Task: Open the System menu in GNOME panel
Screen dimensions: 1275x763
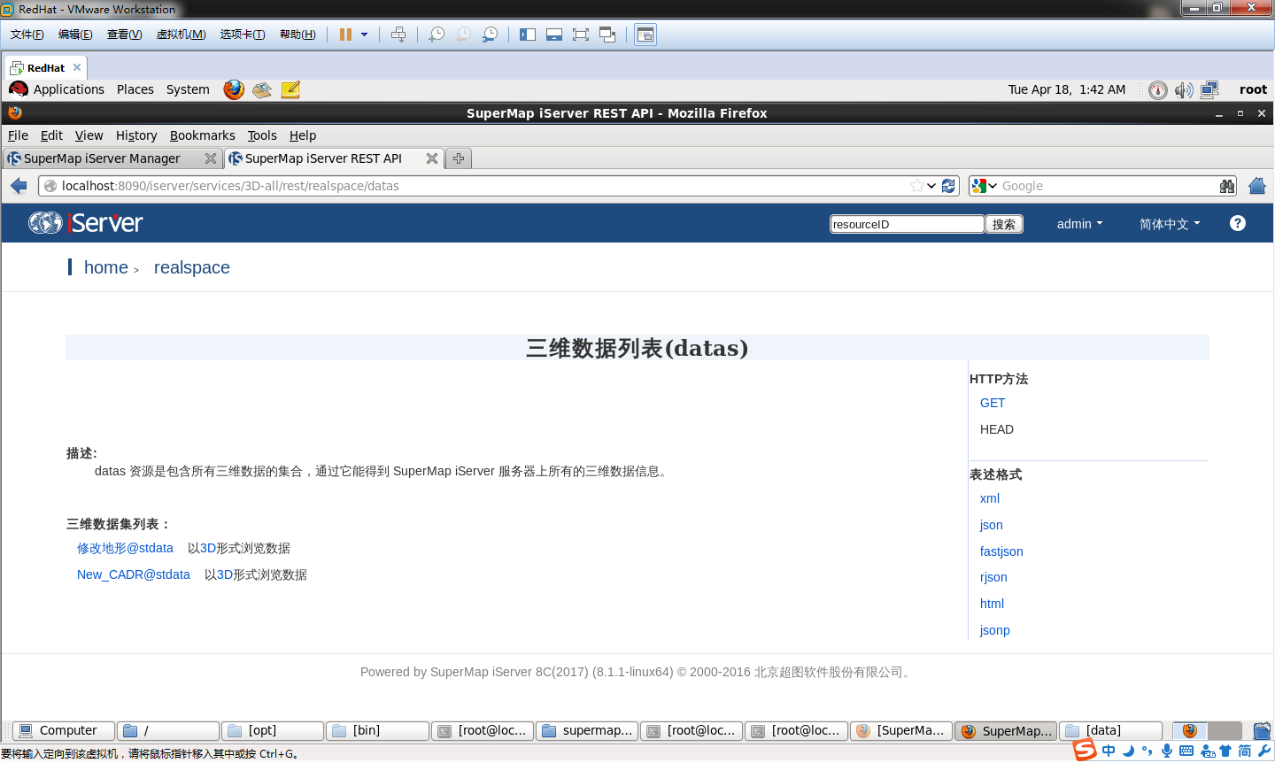Action: click(188, 89)
